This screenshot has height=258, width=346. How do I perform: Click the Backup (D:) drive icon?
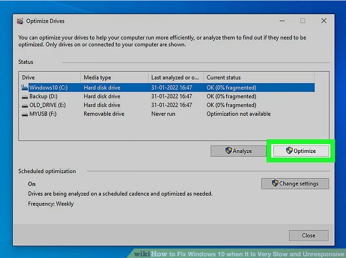25,96
